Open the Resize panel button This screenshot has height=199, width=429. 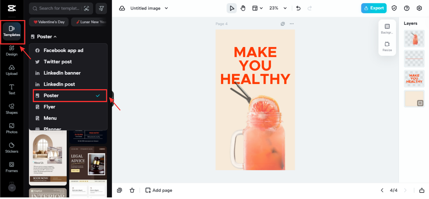[387, 46]
